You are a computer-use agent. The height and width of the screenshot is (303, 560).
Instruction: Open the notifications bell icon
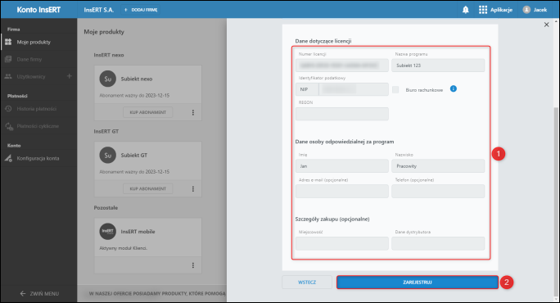(x=465, y=10)
